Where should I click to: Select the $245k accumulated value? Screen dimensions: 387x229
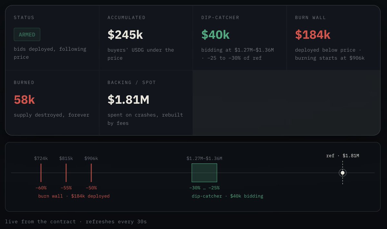tap(125, 35)
